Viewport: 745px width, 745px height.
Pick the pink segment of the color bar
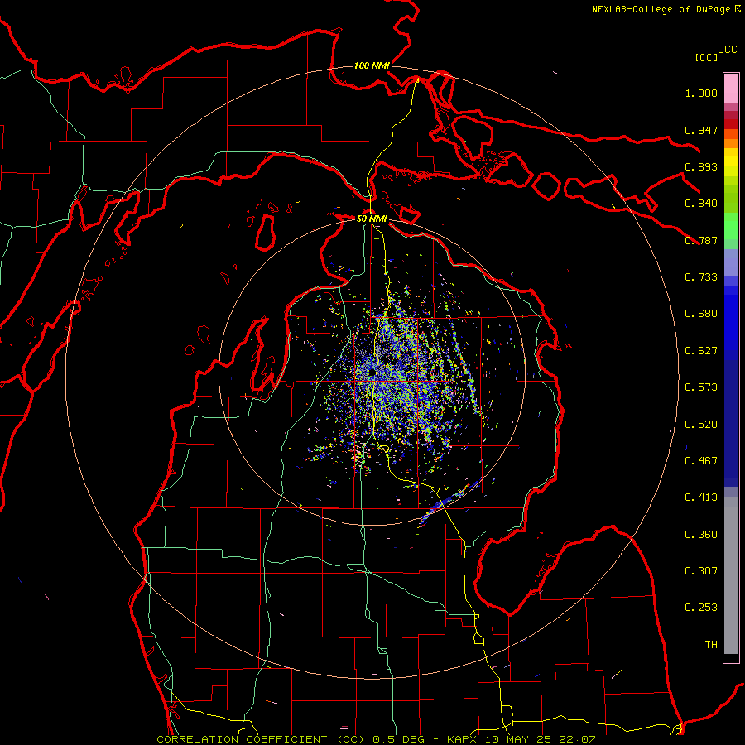[731, 89]
